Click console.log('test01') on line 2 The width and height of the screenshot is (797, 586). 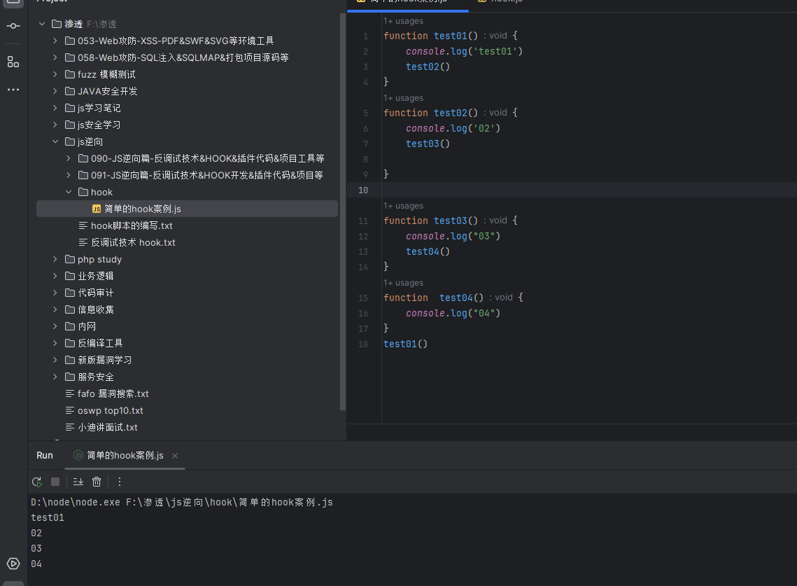coord(464,51)
